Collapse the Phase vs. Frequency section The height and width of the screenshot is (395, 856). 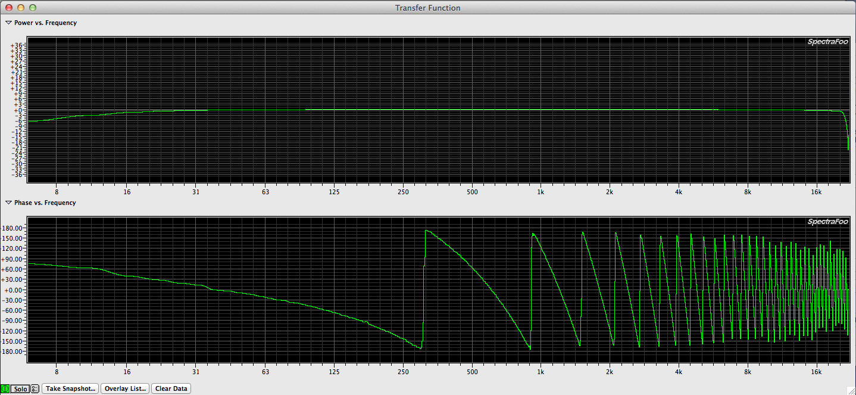tap(8, 203)
